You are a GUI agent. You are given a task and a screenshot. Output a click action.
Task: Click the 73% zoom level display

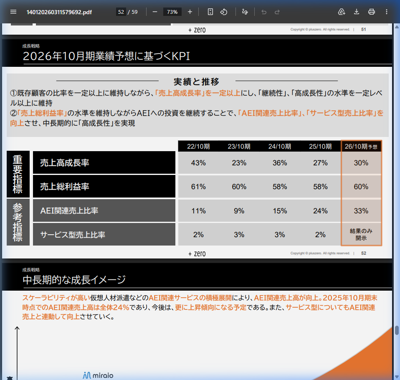coord(172,12)
